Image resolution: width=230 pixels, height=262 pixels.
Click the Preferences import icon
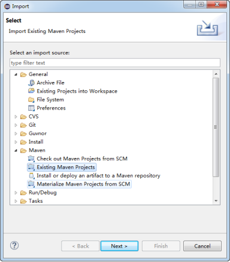(x=31, y=108)
